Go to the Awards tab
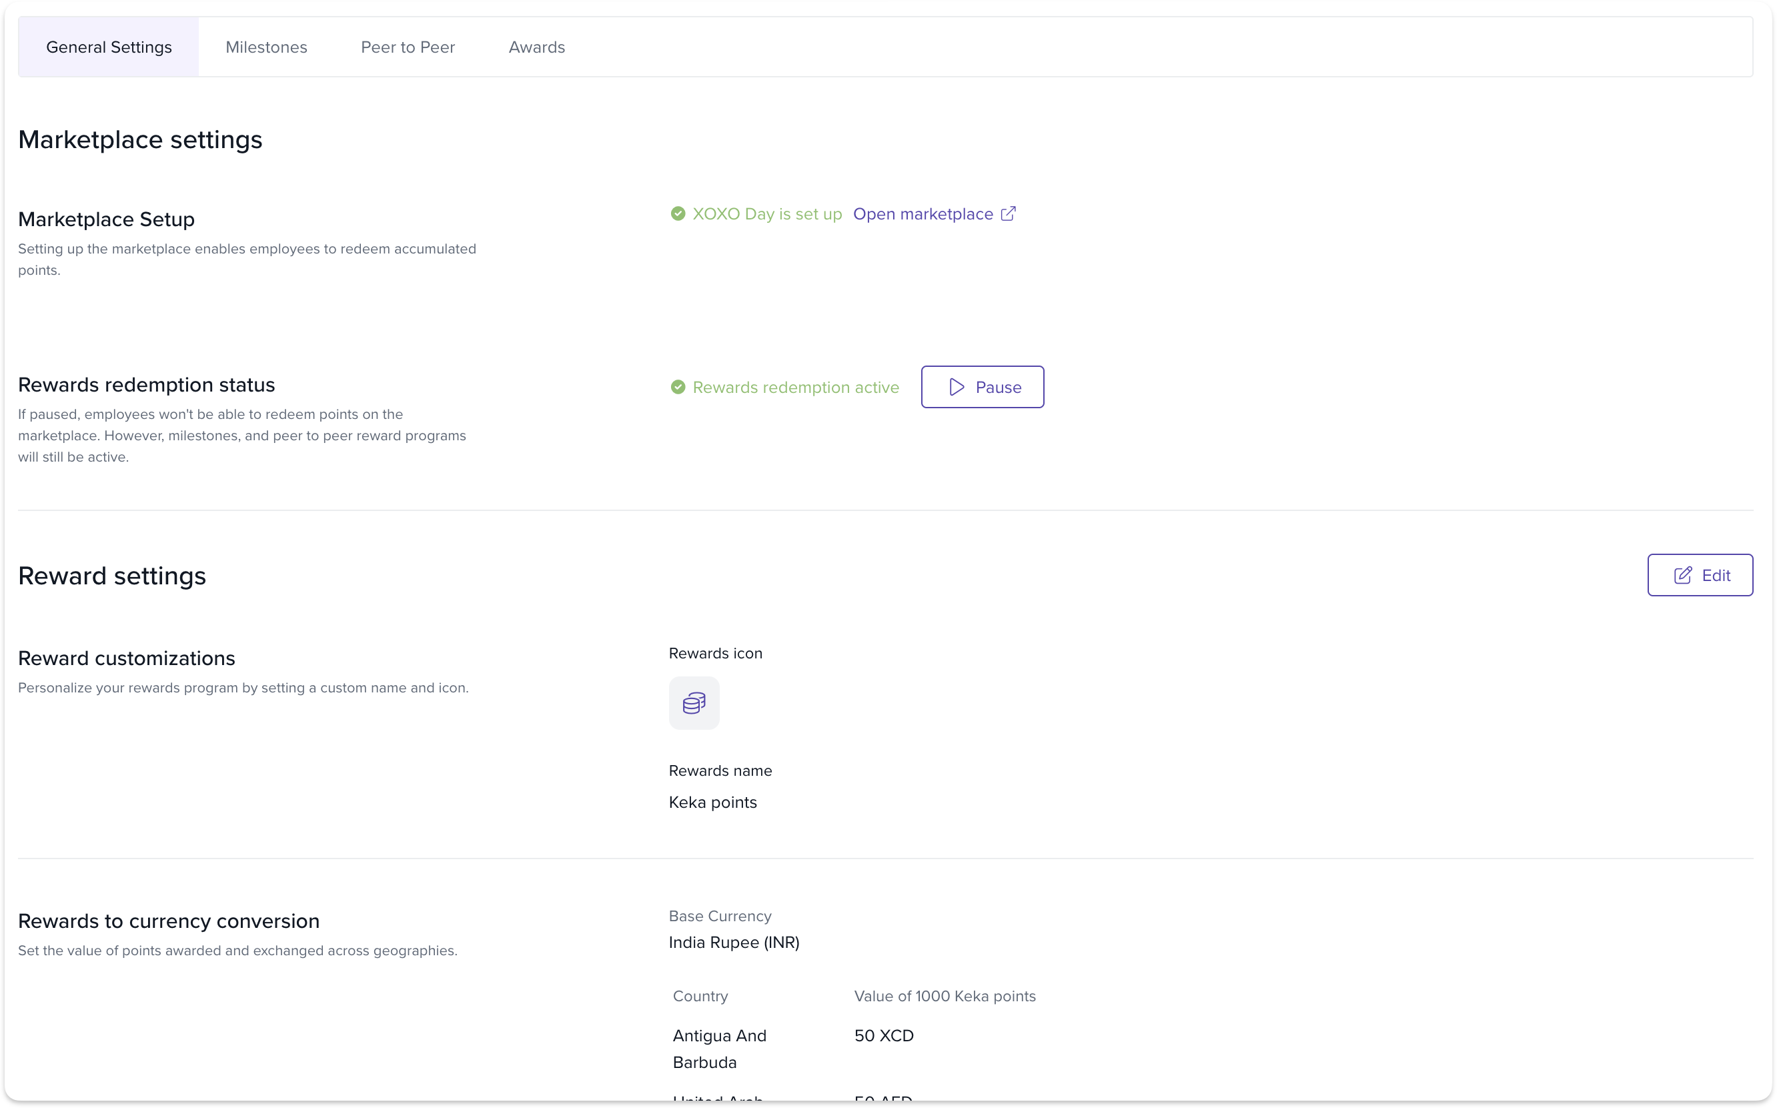Viewport: 1777px width, 1108px height. click(x=536, y=47)
